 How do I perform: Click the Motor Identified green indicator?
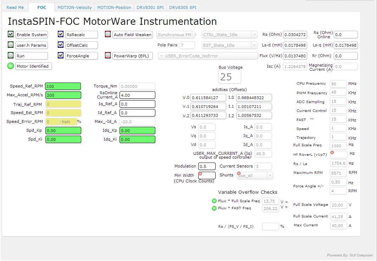click(x=11, y=66)
